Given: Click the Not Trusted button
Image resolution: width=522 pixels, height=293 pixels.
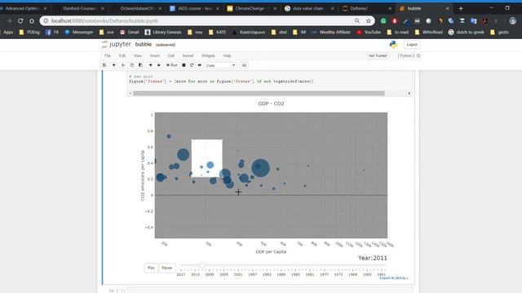Looking at the screenshot, I should (378, 56).
